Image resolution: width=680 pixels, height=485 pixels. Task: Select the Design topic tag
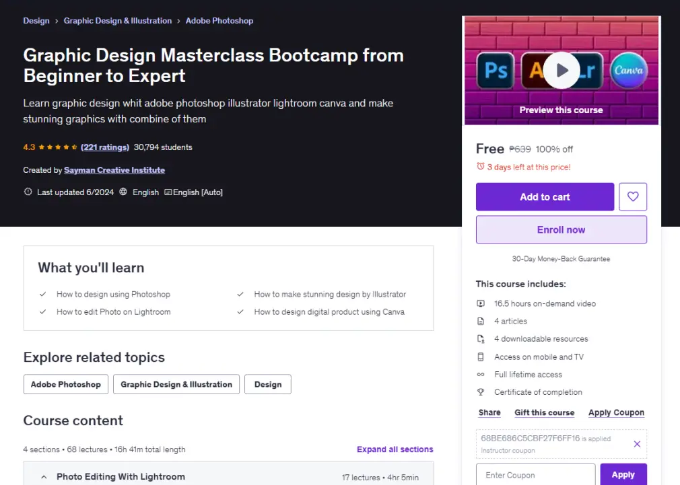pyautogui.click(x=267, y=385)
